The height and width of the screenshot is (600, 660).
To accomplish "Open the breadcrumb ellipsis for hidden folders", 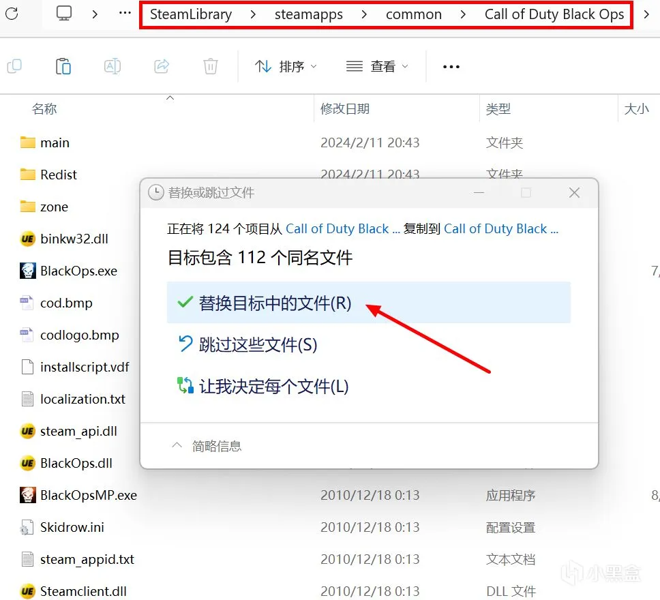I will pos(125,13).
